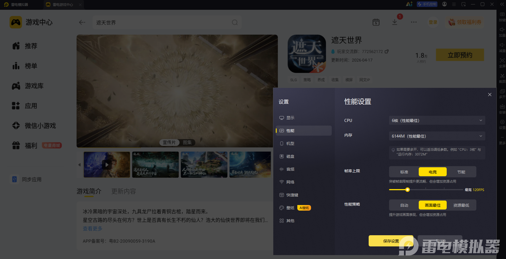Click the 遮天世界 game icon
Image resolution: width=506 pixels, height=259 pixels.
click(x=307, y=54)
